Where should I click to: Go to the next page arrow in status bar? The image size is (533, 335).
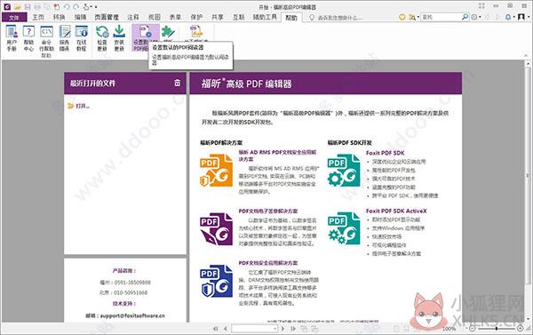(282, 329)
